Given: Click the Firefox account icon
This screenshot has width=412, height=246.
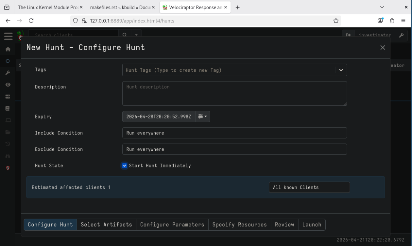Looking at the screenshot, I should (x=380, y=21).
